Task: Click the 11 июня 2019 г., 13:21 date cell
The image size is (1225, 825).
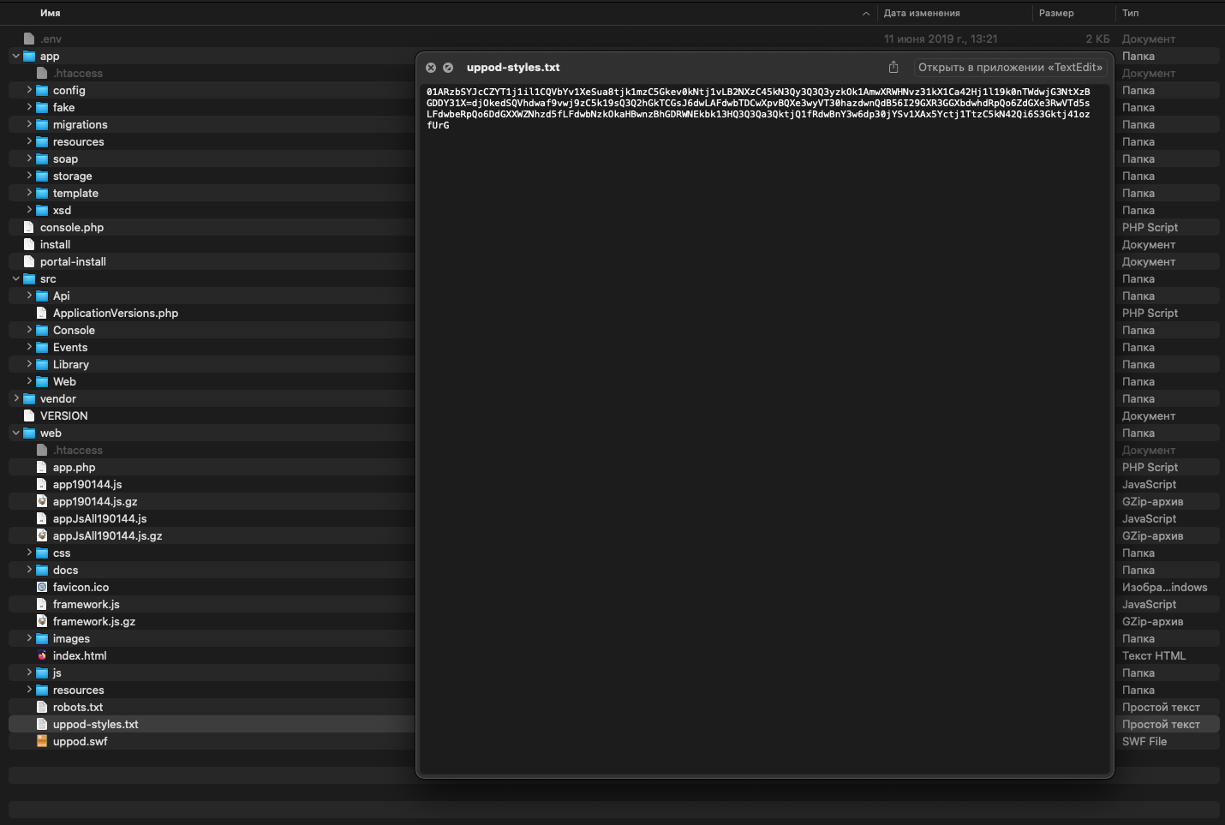Action: click(x=941, y=39)
